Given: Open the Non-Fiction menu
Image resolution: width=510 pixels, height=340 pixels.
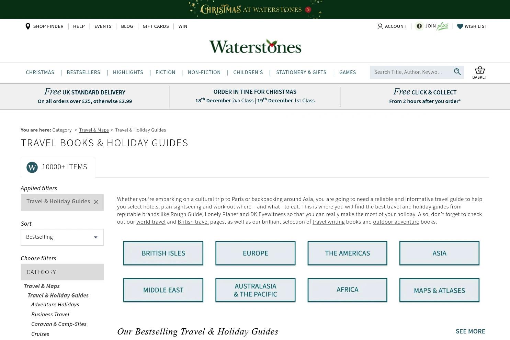Looking at the screenshot, I should 204,72.
